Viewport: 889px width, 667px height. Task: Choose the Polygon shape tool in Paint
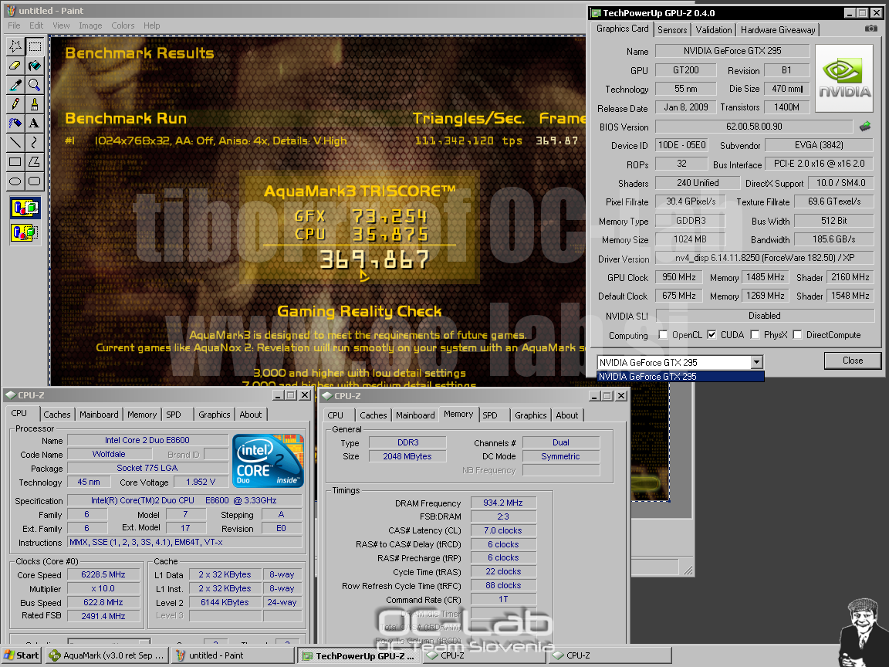coord(35,162)
